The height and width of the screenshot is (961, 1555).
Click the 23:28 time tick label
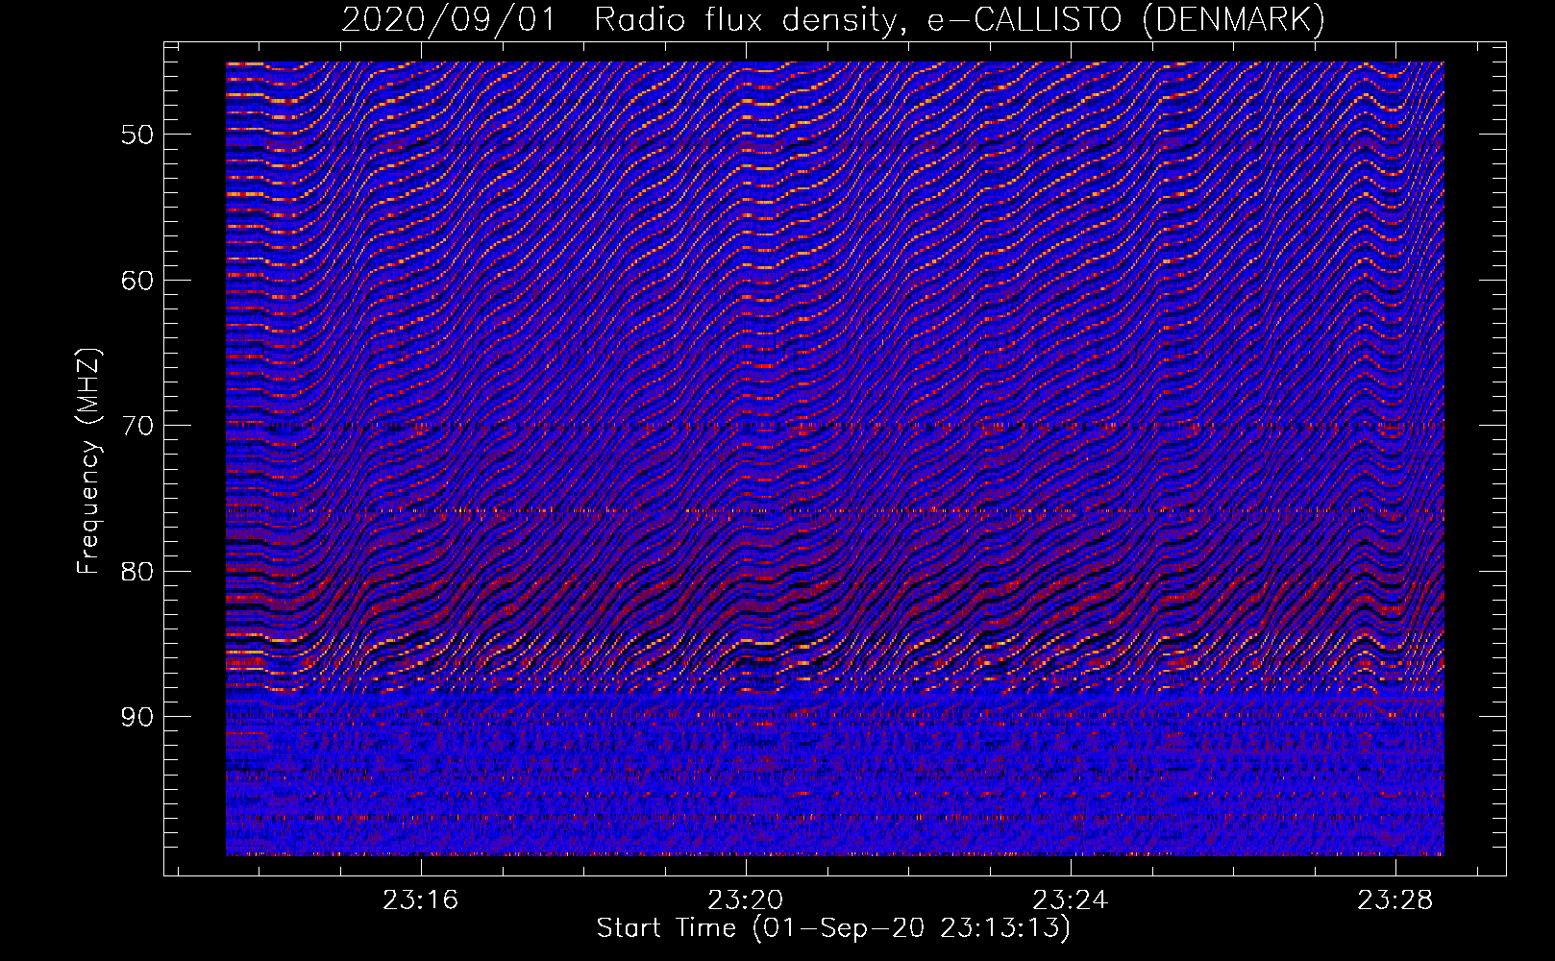[1395, 900]
